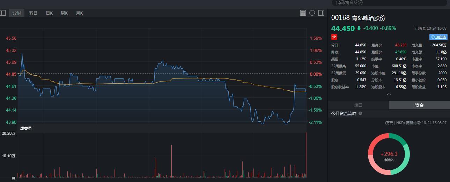450x182 pixels.
Task: Switch to the 资金 capital flow tab
Action: (419, 105)
